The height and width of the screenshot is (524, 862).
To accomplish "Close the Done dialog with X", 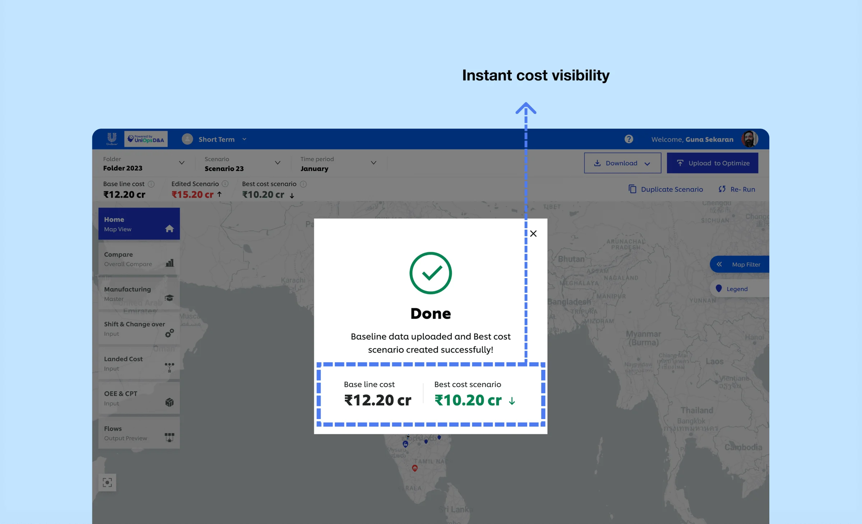I will (x=533, y=234).
